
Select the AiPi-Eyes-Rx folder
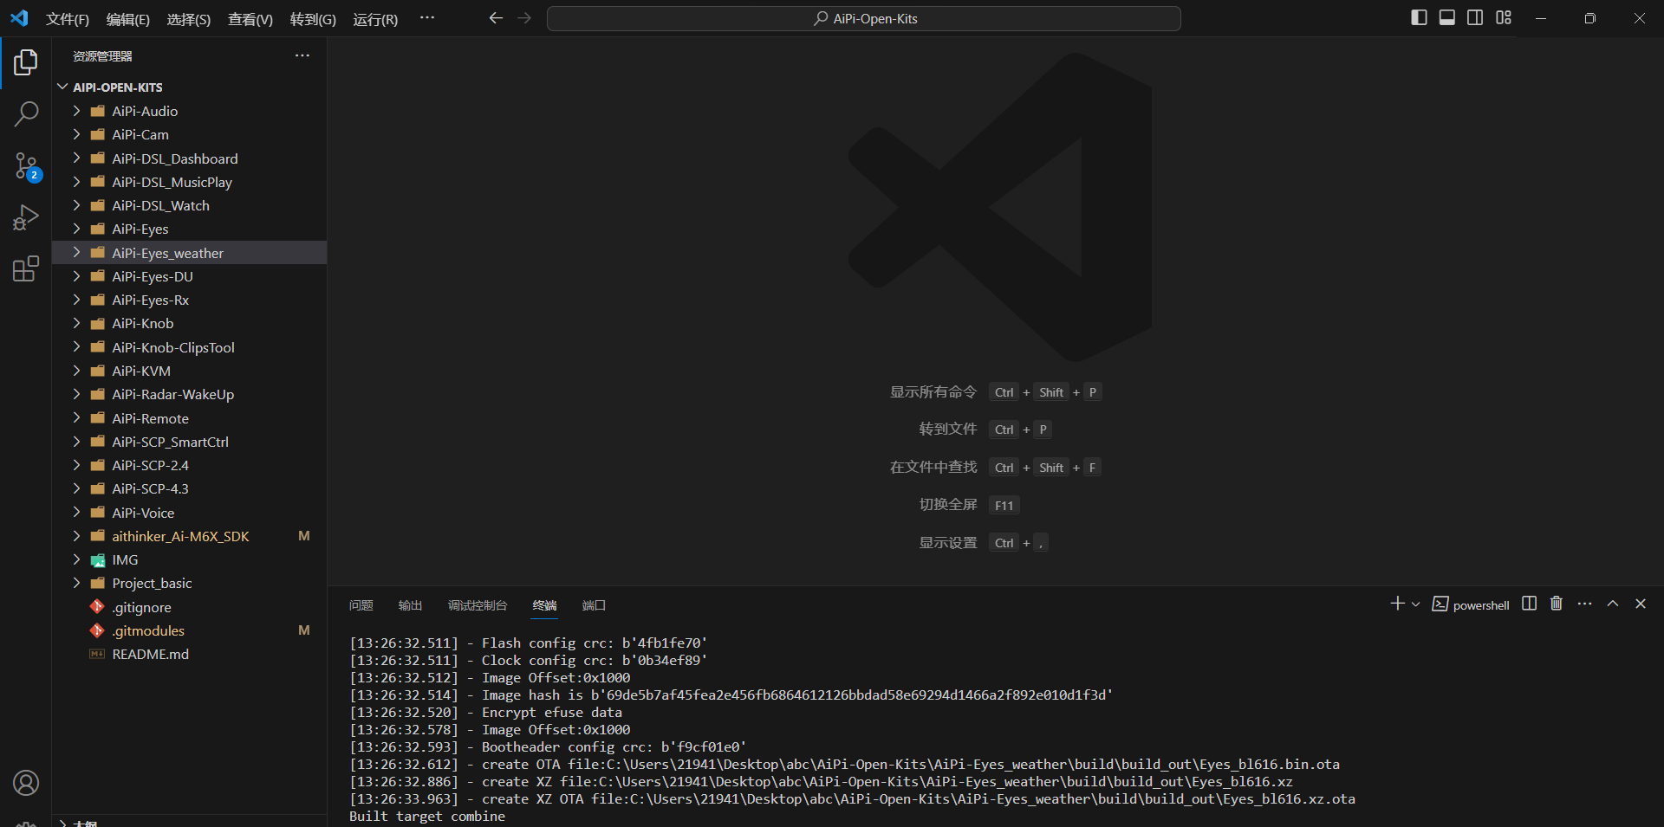click(x=189, y=300)
